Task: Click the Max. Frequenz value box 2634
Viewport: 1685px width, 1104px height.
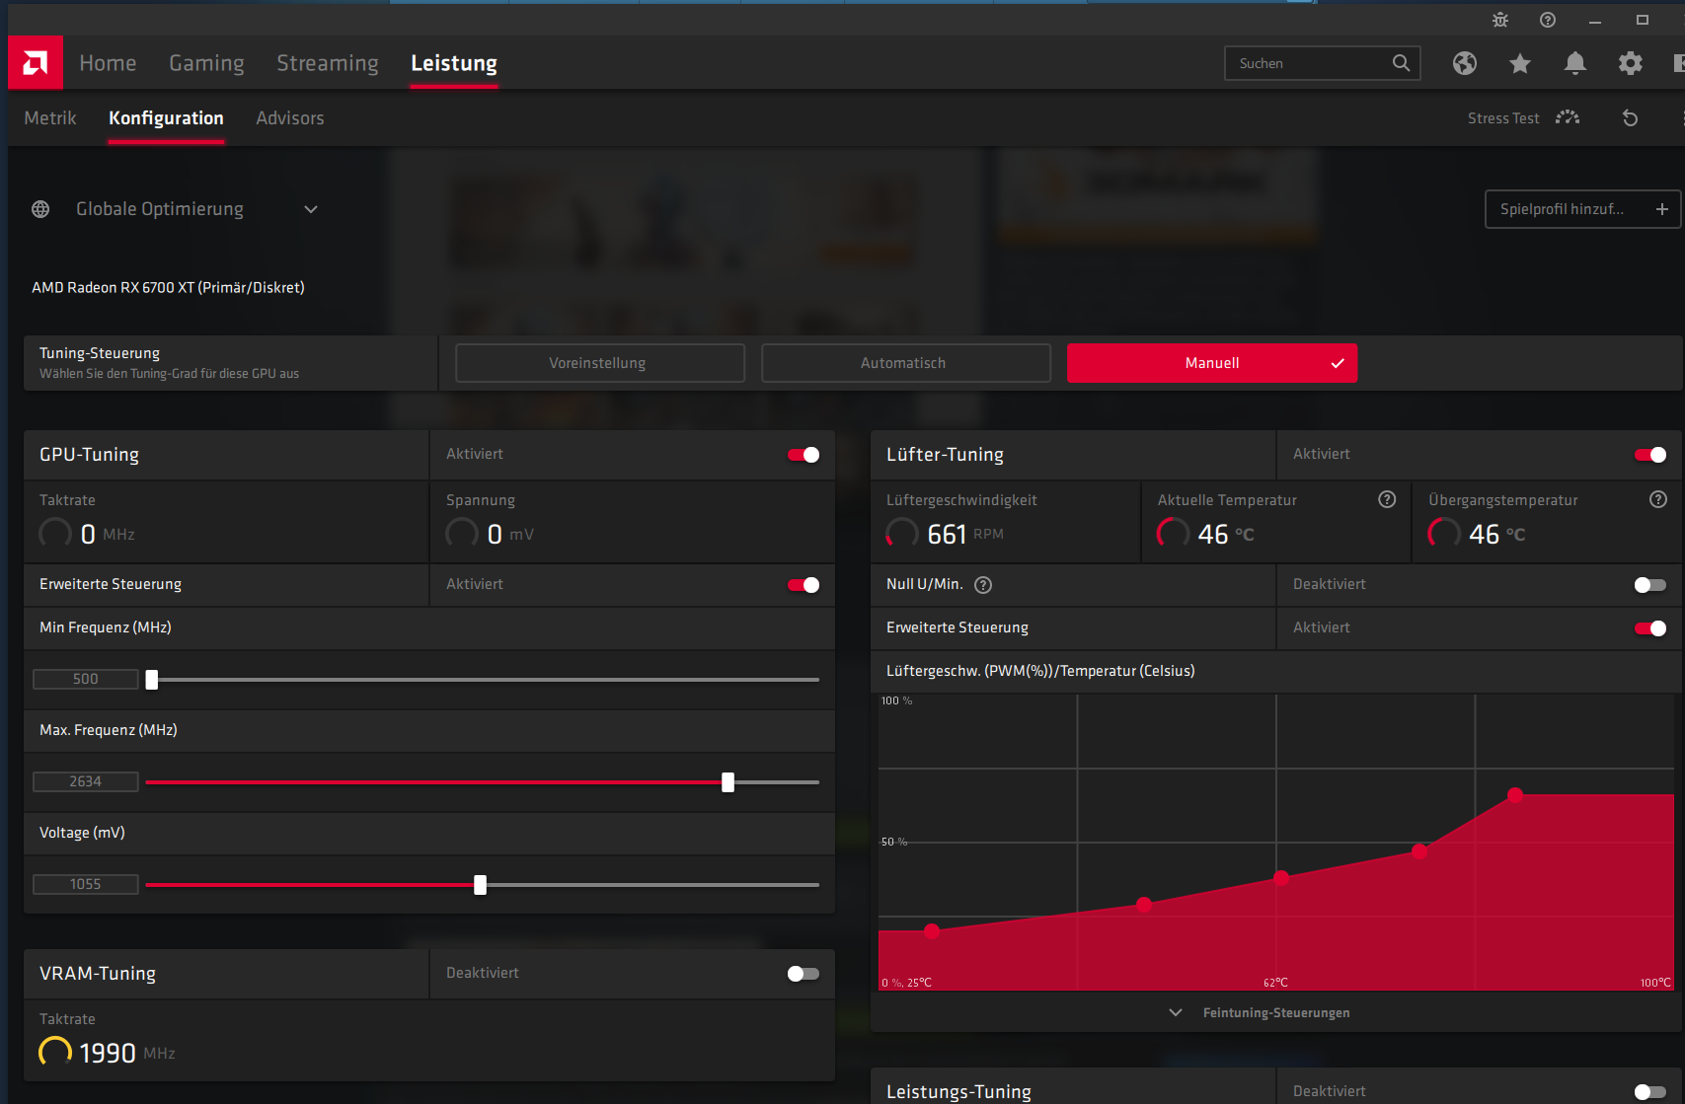Action: click(x=86, y=781)
